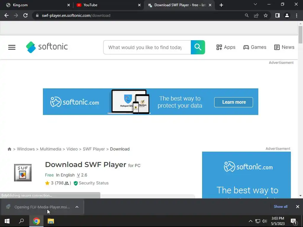Show all downloads

281,207
